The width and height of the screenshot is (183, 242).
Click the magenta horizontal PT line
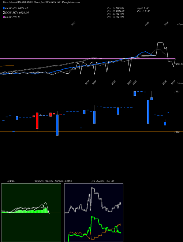87,59
